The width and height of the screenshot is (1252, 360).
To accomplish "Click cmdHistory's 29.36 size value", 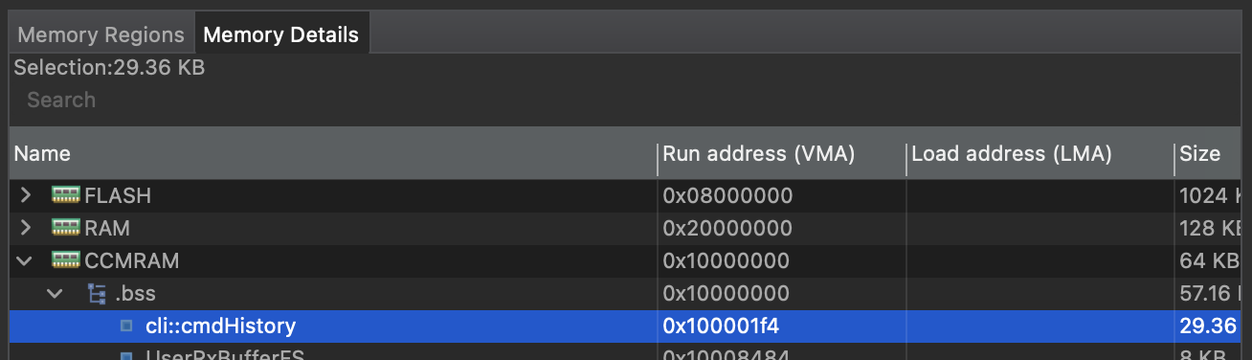I will pyautogui.click(x=1208, y=326).
